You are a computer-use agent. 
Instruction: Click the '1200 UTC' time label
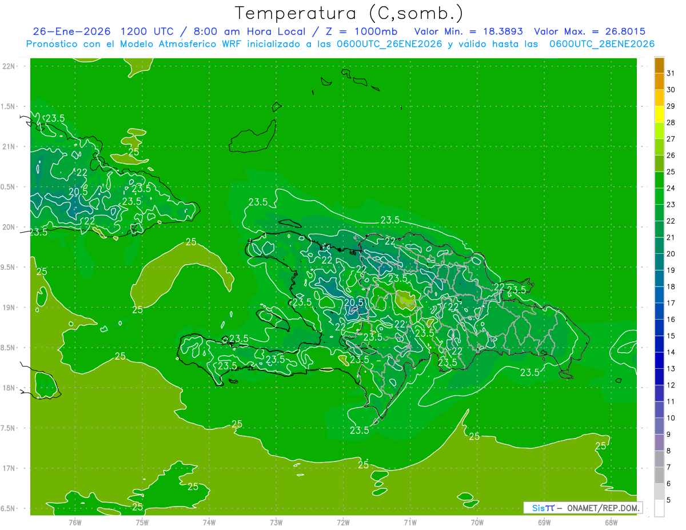[147, 31]
